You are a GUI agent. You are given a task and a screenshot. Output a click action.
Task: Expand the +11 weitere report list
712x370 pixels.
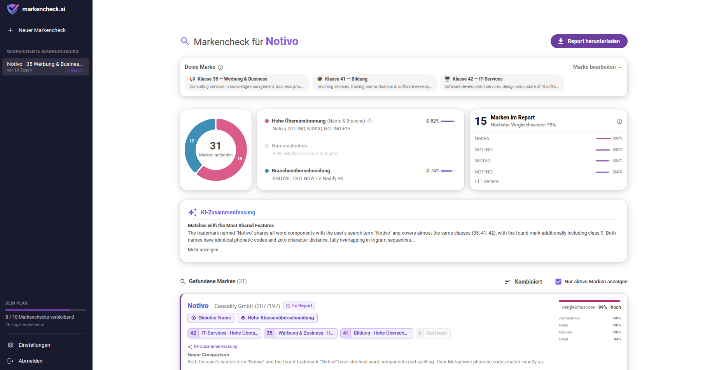pyautogui.click(x=486, y=181)
